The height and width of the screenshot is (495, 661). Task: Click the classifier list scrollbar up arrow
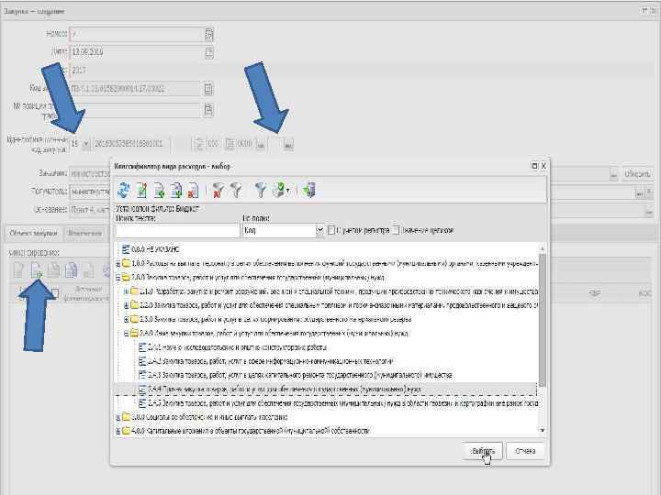(543, 248)
